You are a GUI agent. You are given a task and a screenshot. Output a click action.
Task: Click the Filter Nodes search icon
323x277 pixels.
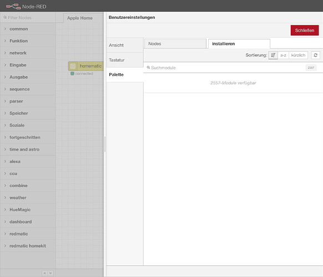[5, 18]
